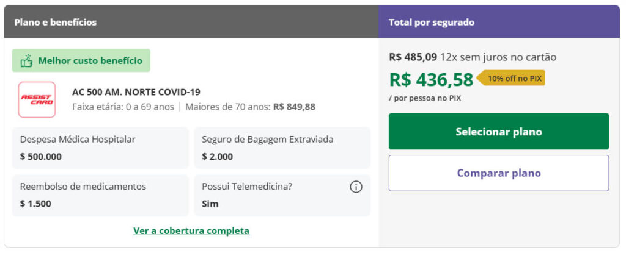
Task: Click the por pessoa no PIX label
Action: click(x=424, y=98)
